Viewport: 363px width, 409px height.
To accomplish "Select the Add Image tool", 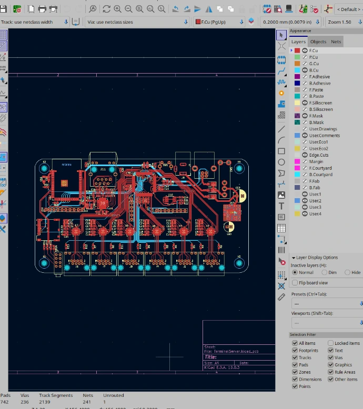I will tap(281, 195).
